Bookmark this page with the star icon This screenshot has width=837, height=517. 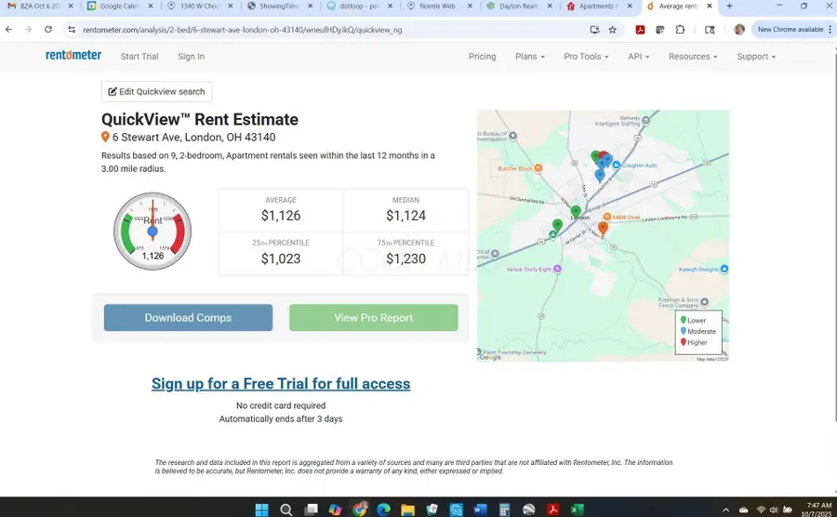coord(612,30)
